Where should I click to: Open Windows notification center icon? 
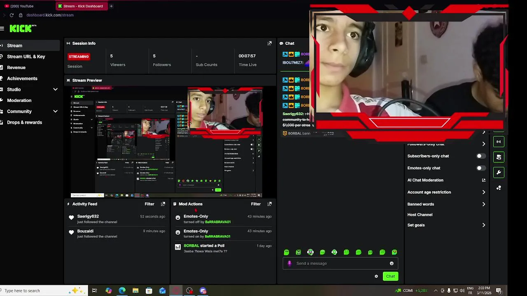coord(499,291)
